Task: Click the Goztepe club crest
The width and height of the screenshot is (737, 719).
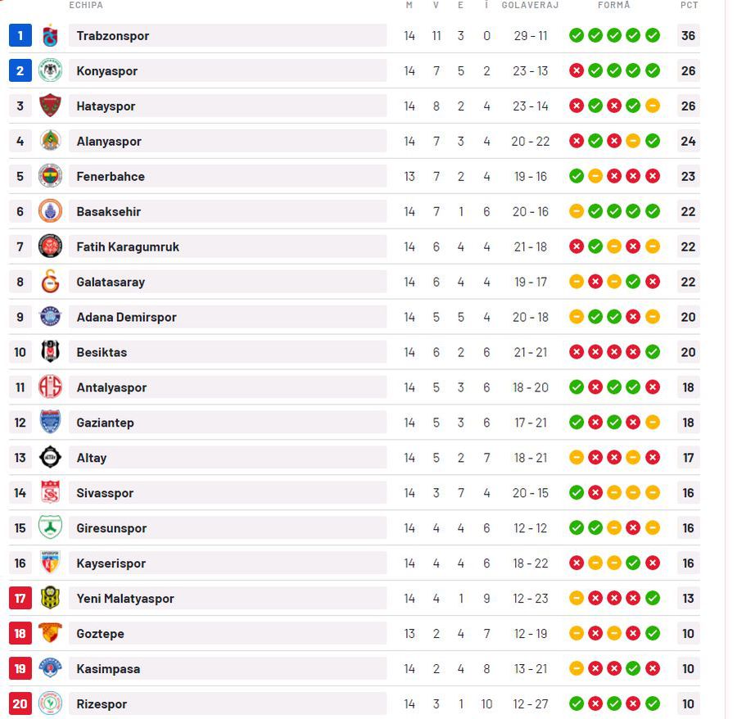Action: click(50, 633)
